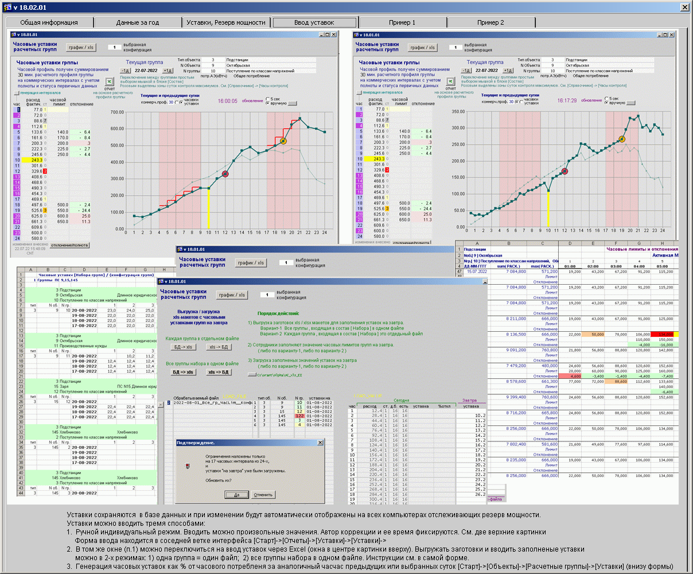Click the red circle marker at hour 12 on the 16:17:29 chart
Screen dimensions: 693x574
565,171
